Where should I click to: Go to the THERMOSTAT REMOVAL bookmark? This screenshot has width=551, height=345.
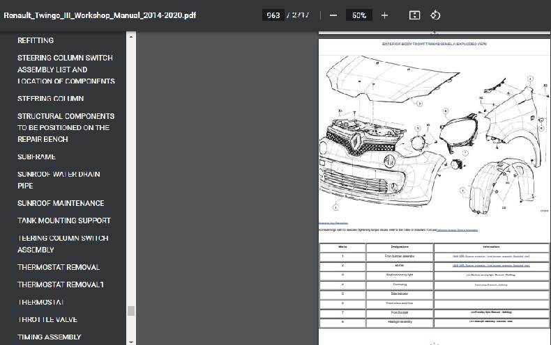pyautogui.click(x=59, y=267)
